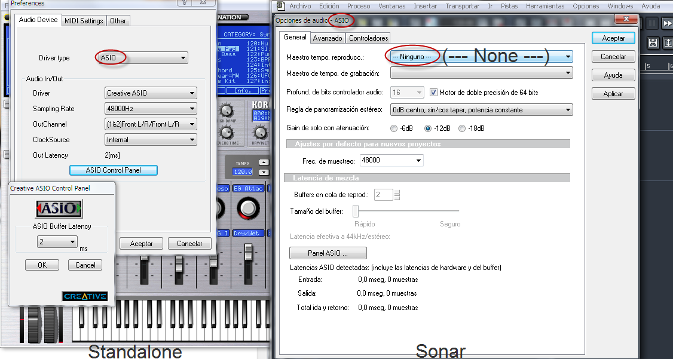
Task: Select the -18dB solo gain option
Action: pyautogui.click(x=462, y=128)
